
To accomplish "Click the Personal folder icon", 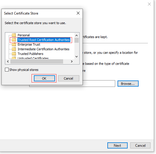I will pos(14,35).
